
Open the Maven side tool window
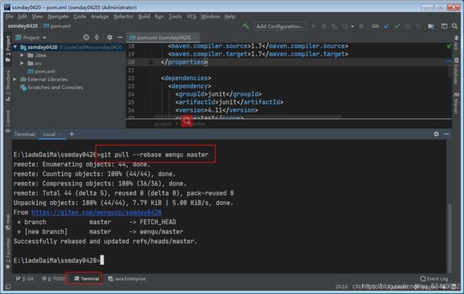[456, 103]
